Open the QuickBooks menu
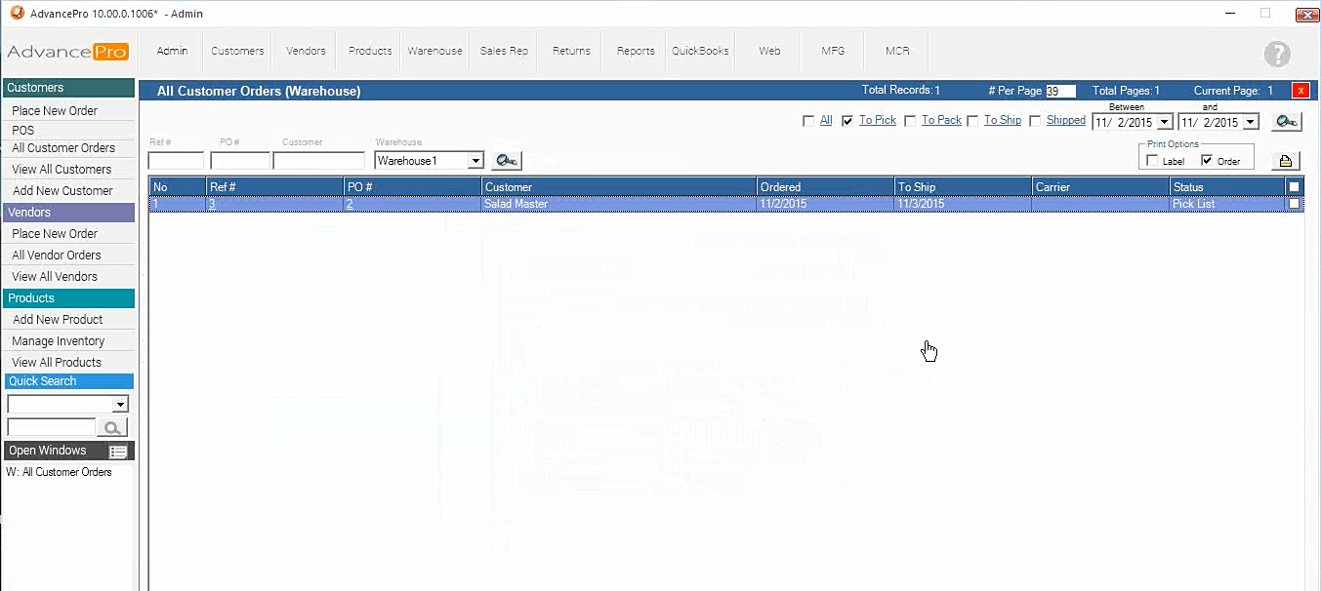 coord(700,51)
